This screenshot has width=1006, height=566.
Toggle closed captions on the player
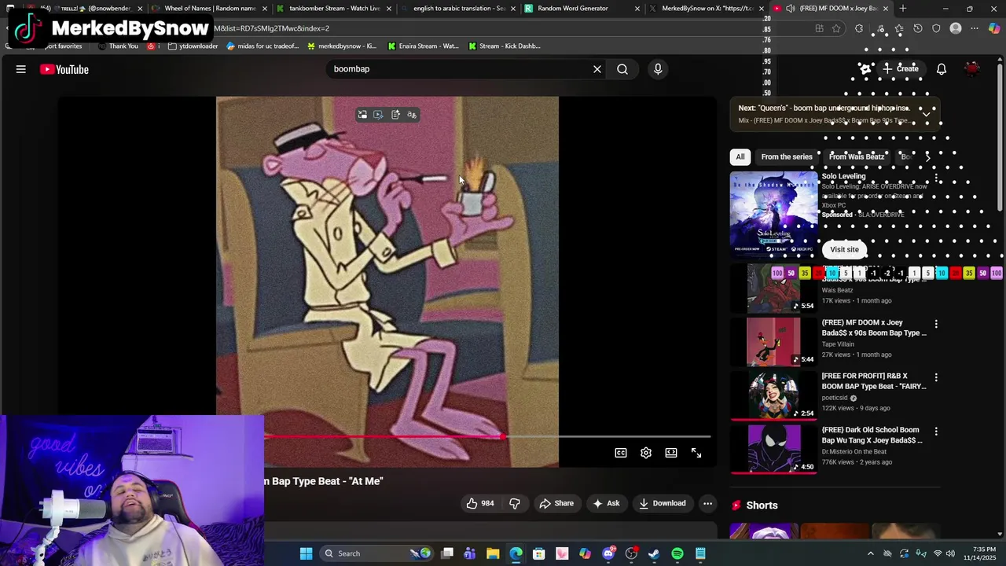[621, 453]
